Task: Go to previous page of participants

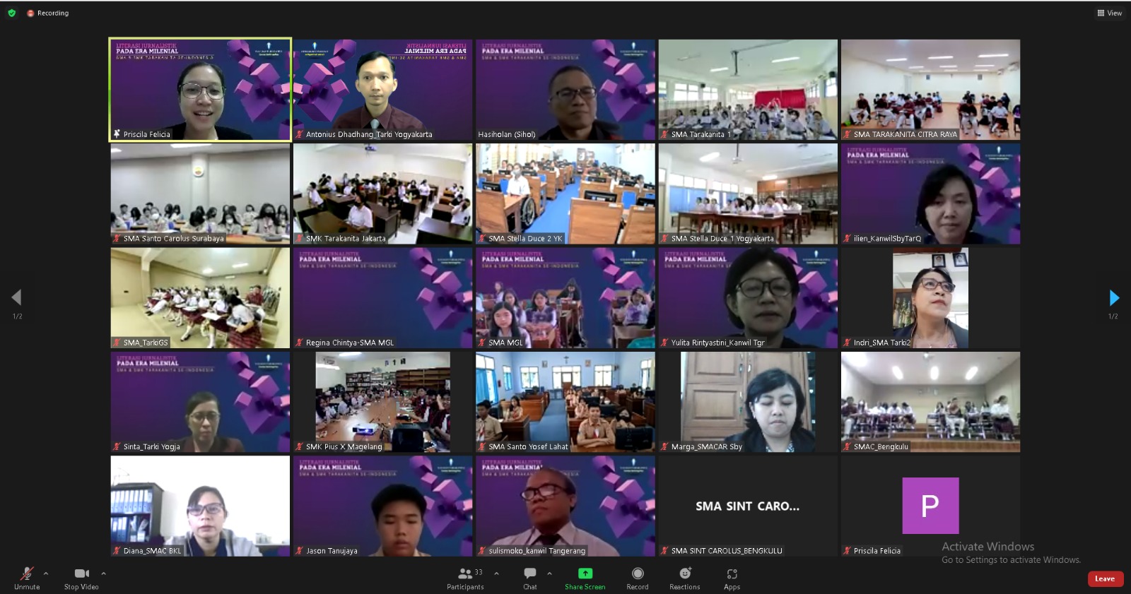Action: pyautogui.click(x=17, y=297)
